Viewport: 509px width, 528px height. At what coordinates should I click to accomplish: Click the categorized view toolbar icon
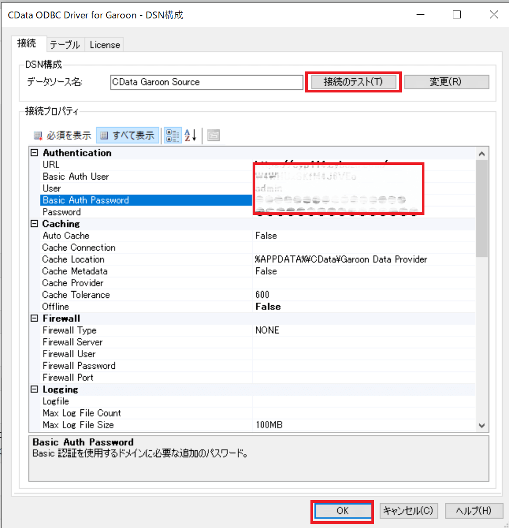click(x=173, y=136)
